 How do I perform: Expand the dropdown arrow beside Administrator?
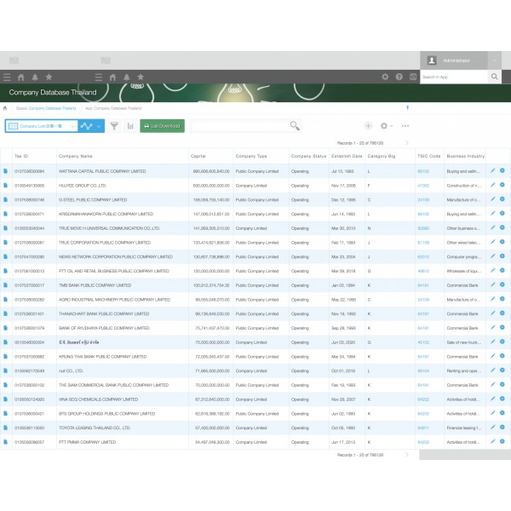tap(494, 60)
